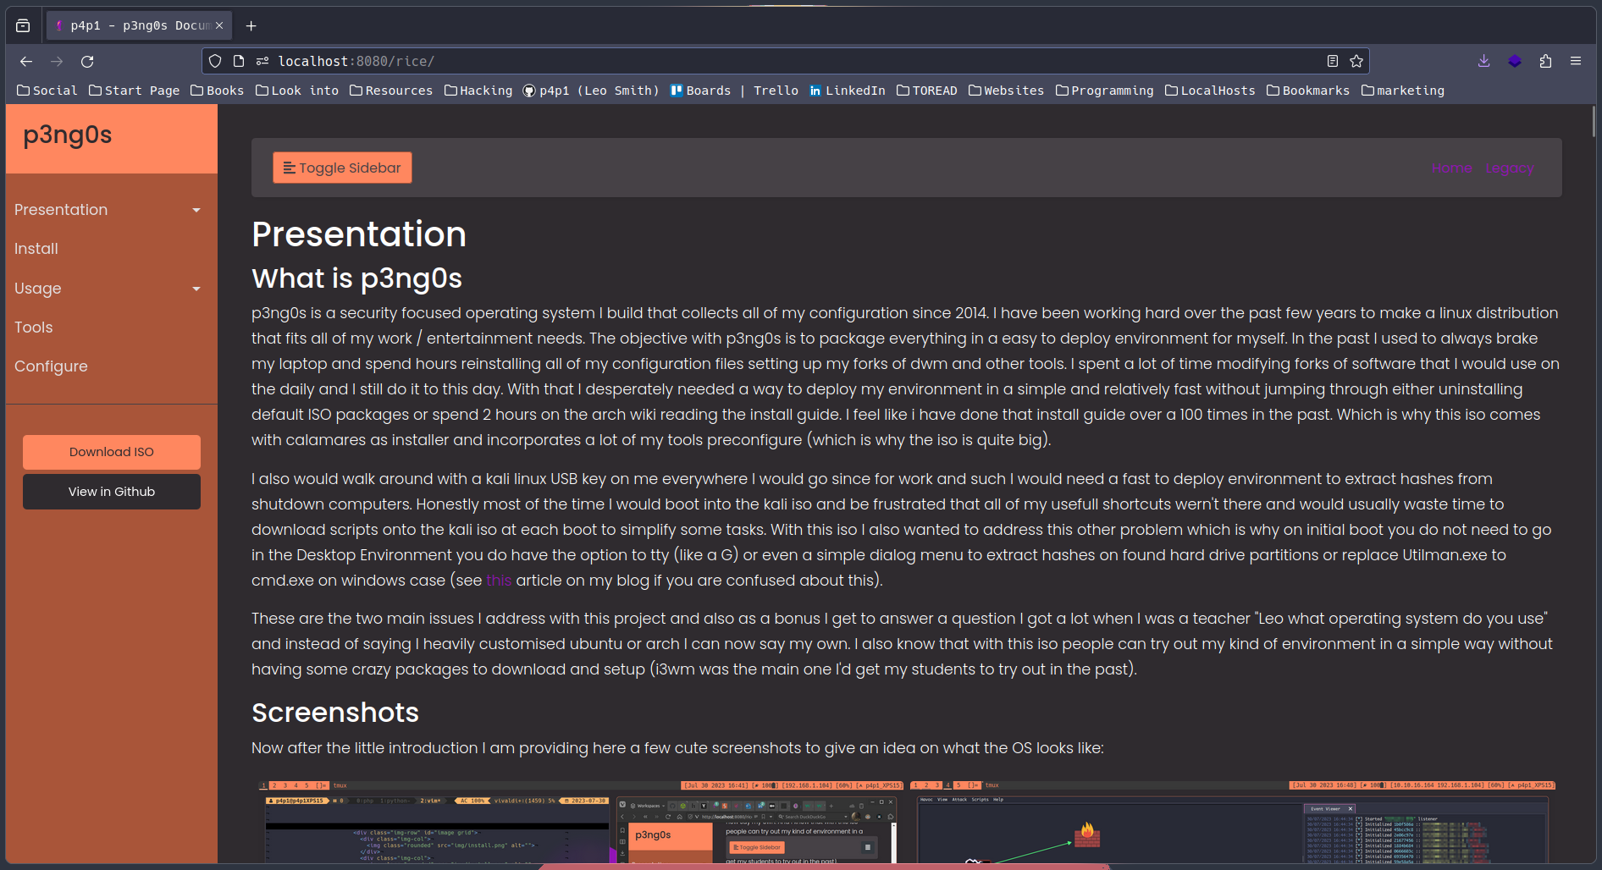Open the first tmux screenshot thumbnail
Viewport: 1602px width, 870px height.
tap(581, 823)
